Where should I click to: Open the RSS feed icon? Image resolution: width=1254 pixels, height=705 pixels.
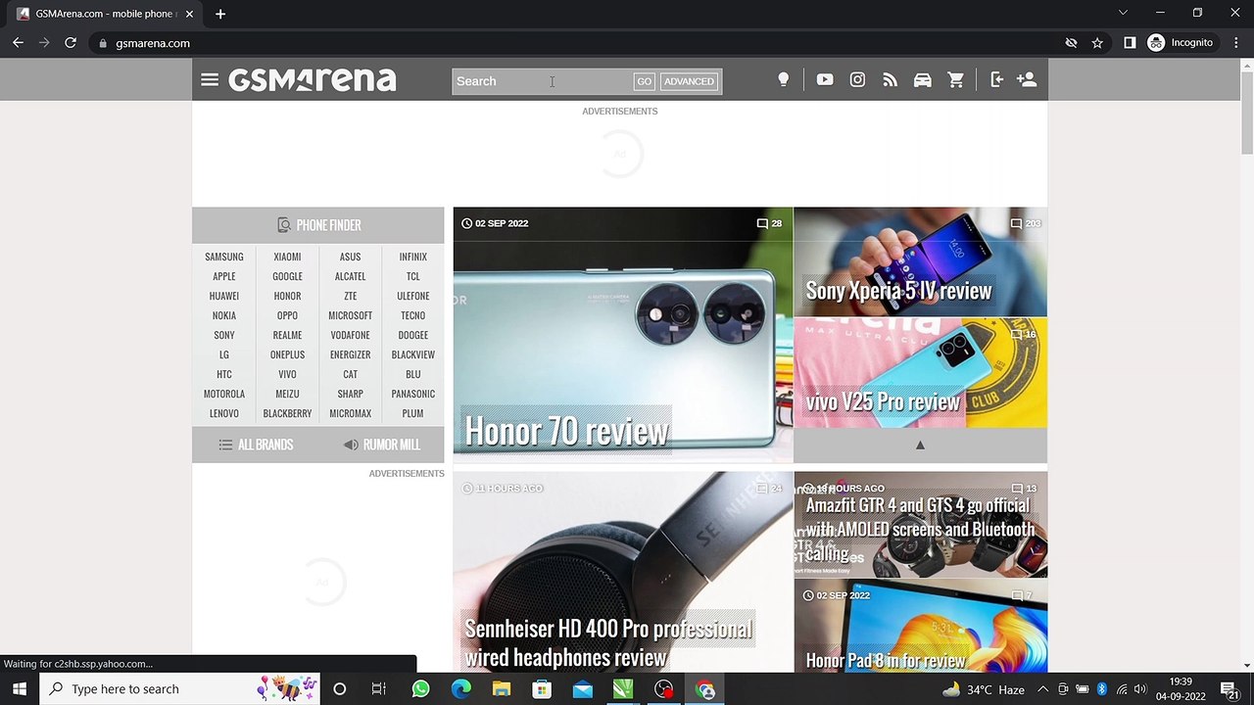[x=890, y=80]
